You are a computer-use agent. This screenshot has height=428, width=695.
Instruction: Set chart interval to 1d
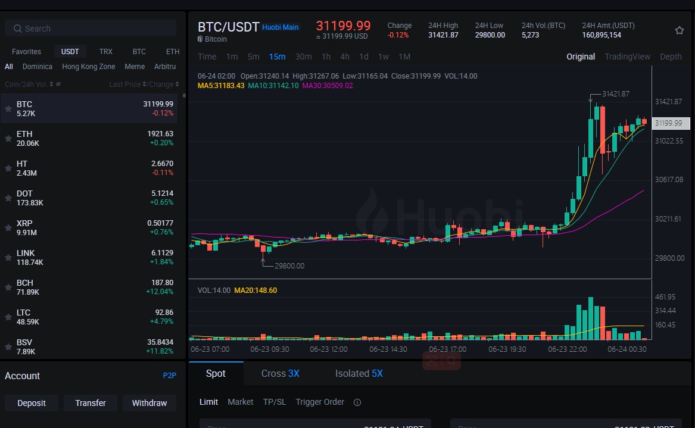363,57
